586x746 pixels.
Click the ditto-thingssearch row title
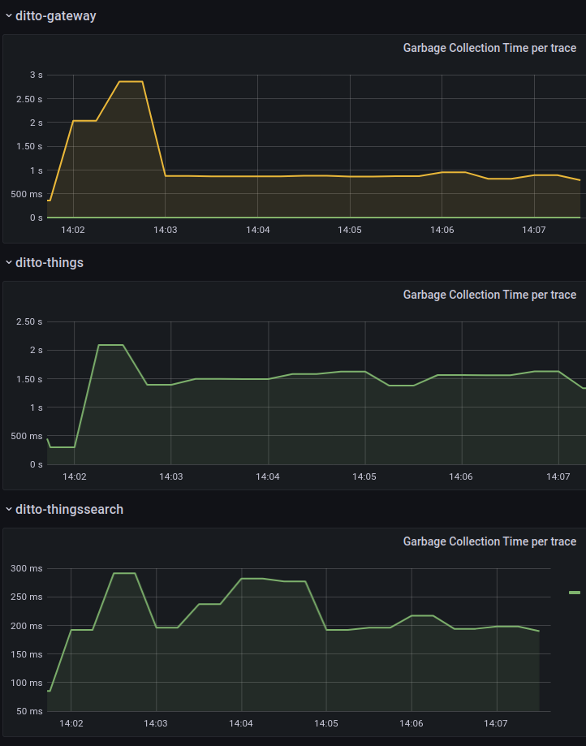pyautogui.click(x=69, y=509)
